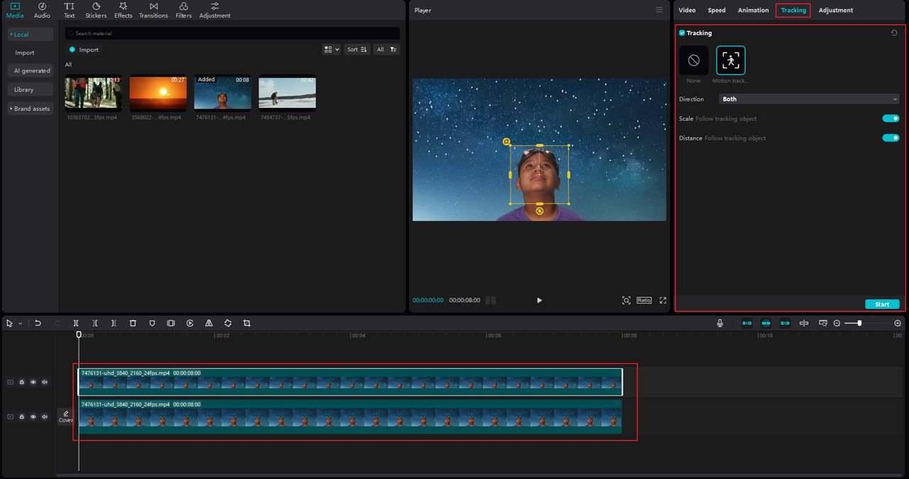
Task: Play the preview in Player
Action: tap(539, 301)
